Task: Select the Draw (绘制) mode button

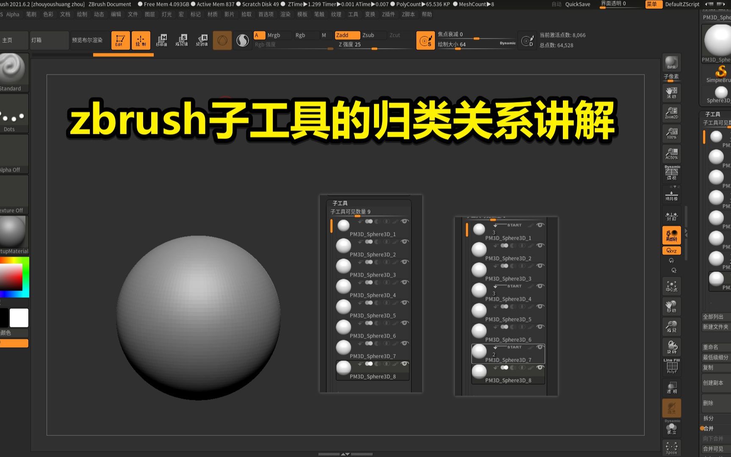Action: point(141,40)
